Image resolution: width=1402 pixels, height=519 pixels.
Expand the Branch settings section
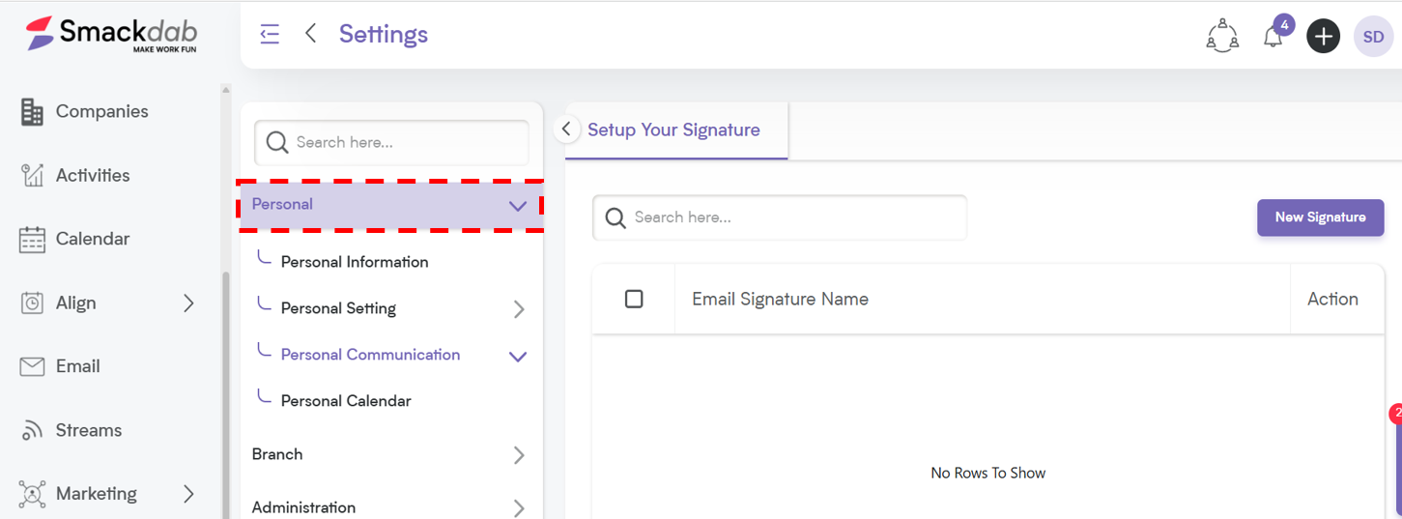[519, 455]
